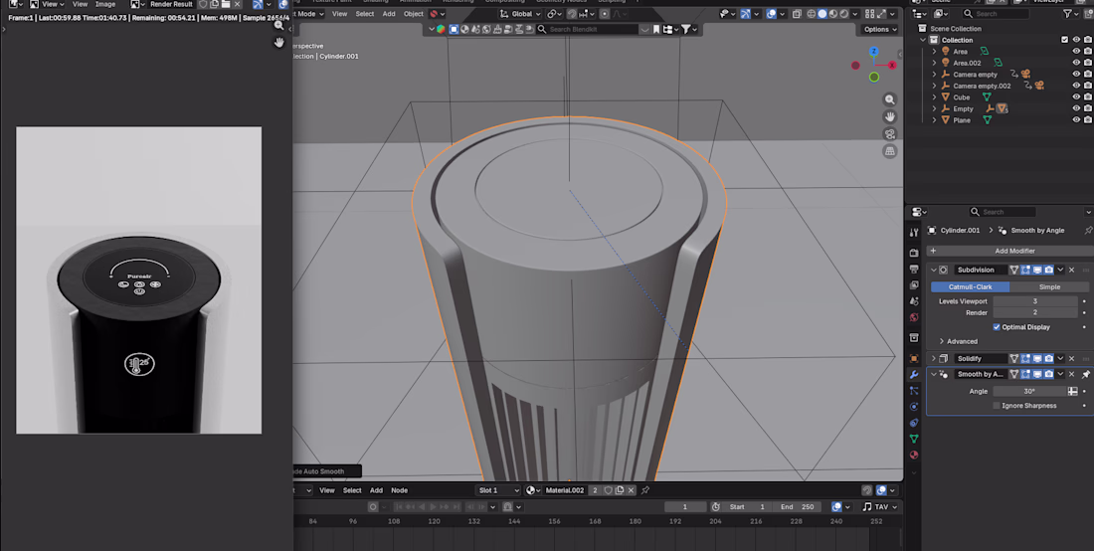This screenshot has height=551, width=1094.
Task: Open the Slot 1 dropdown
Action: click(498, 490)
